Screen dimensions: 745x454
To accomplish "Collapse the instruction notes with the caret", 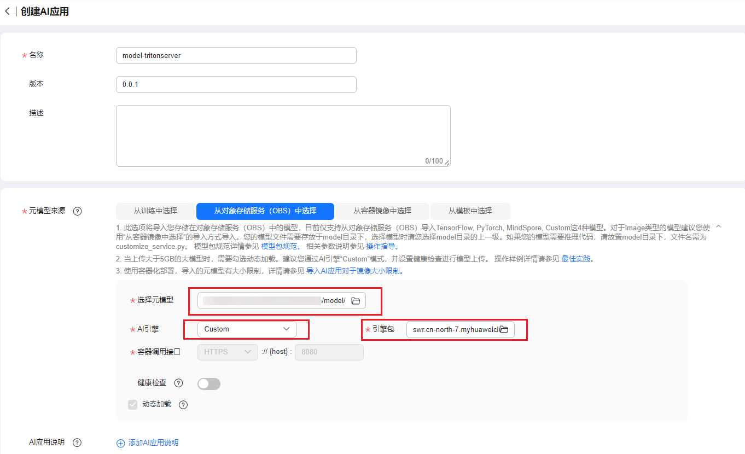I will pos(719,226).
